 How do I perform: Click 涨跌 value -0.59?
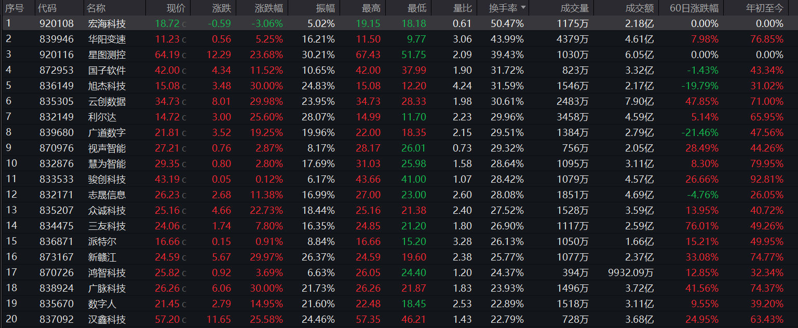coord(219,23)
